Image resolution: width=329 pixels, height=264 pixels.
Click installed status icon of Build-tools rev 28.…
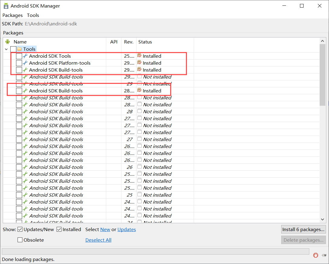(x=139, y=90)
